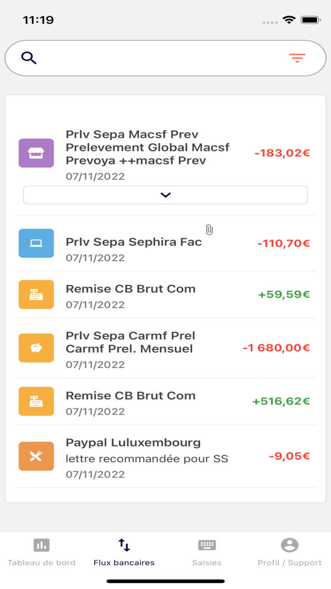331x589 pixels.
Task: Tap the orange fork and knife icon
Action: click(x=36, y=456)
